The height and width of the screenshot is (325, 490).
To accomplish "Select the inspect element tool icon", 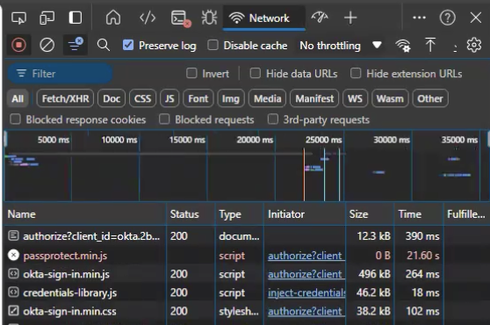I will 18,18.
